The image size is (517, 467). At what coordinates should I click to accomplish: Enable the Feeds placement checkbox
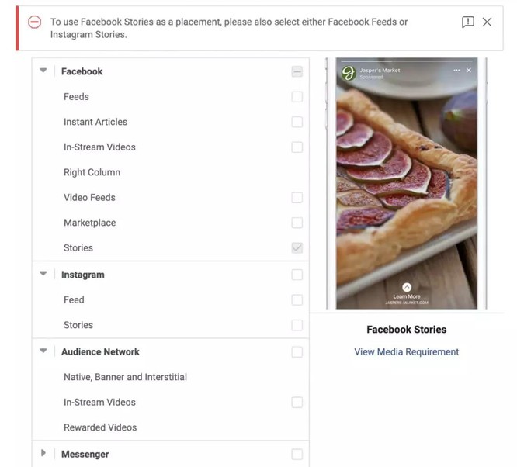click(x=297, y=97)
